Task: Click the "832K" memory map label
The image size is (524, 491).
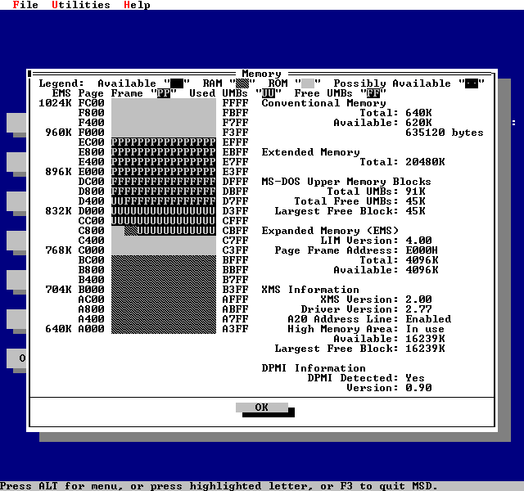Action: coord(58,211)
